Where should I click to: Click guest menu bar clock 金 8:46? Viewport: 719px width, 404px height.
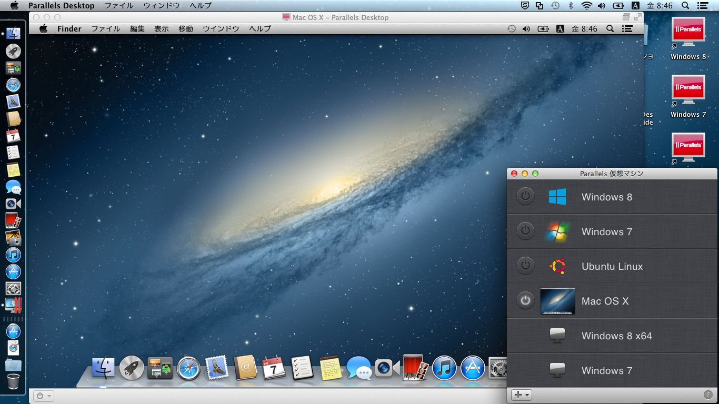pos(584,29)
